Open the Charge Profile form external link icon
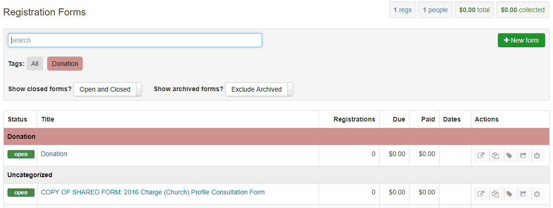 click(482, 194)
